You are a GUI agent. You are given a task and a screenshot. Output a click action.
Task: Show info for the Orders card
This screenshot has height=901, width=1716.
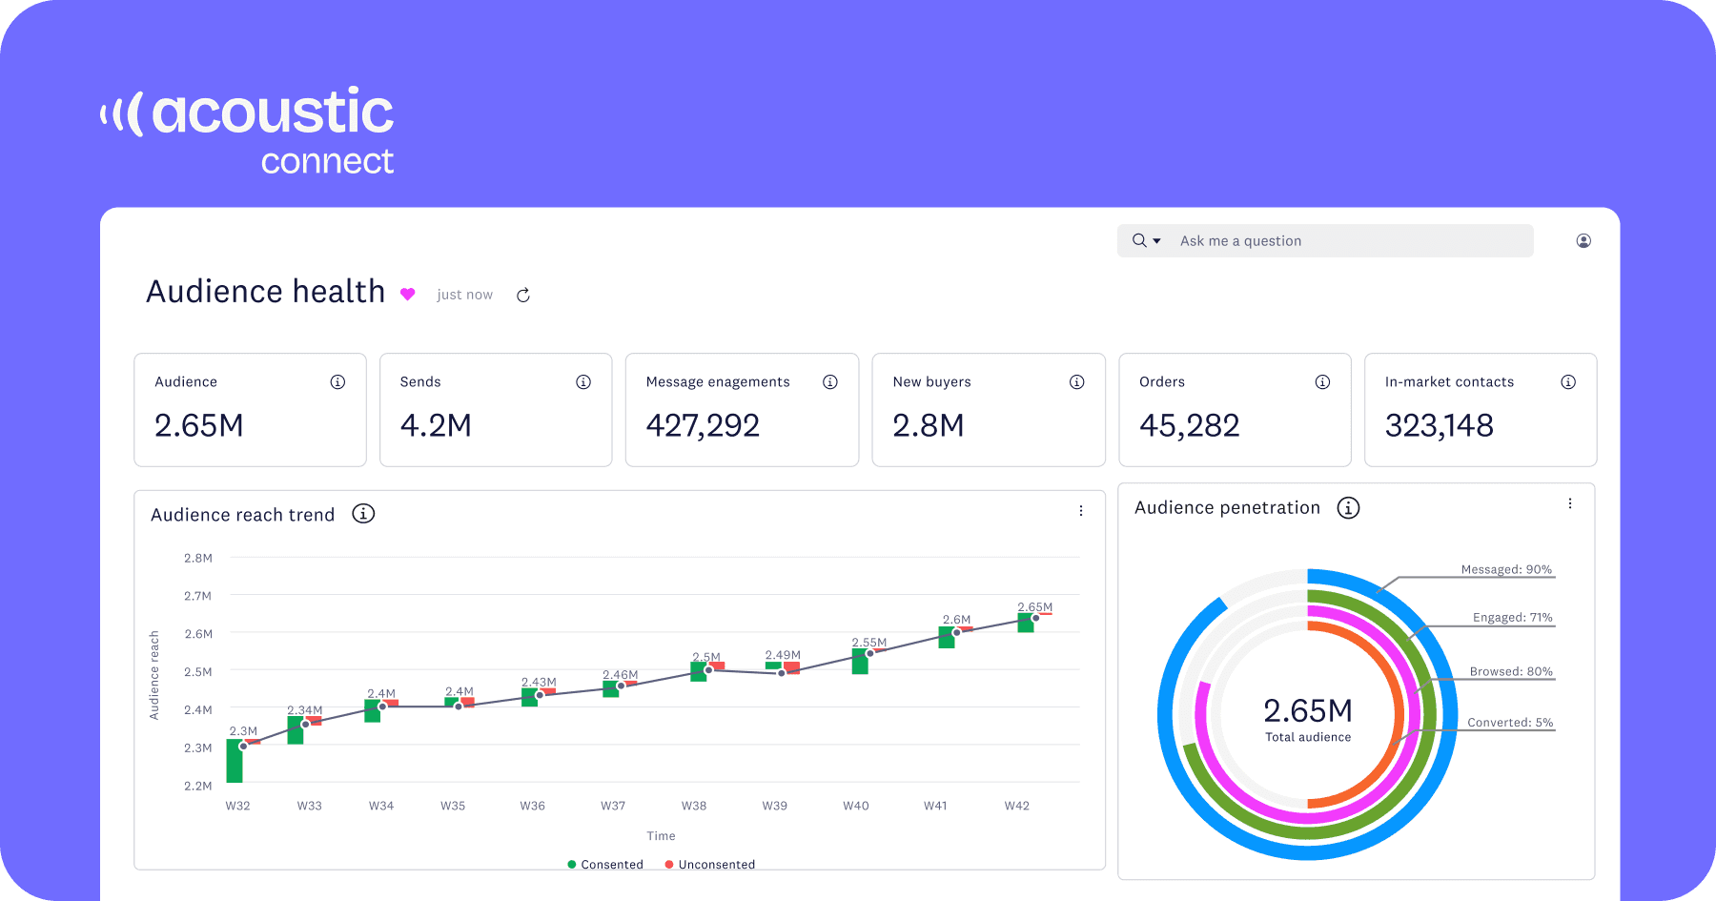pos(1322,381)
